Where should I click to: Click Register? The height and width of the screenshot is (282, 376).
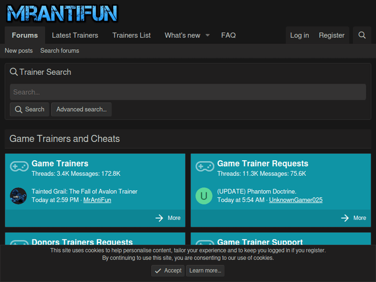[x=331, y=35]
